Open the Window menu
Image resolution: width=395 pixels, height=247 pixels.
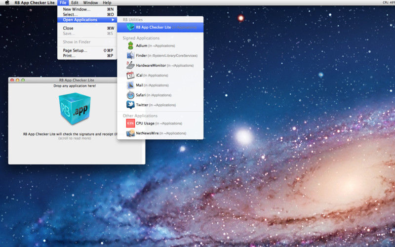pyautogui.click(x=90, y=3)
